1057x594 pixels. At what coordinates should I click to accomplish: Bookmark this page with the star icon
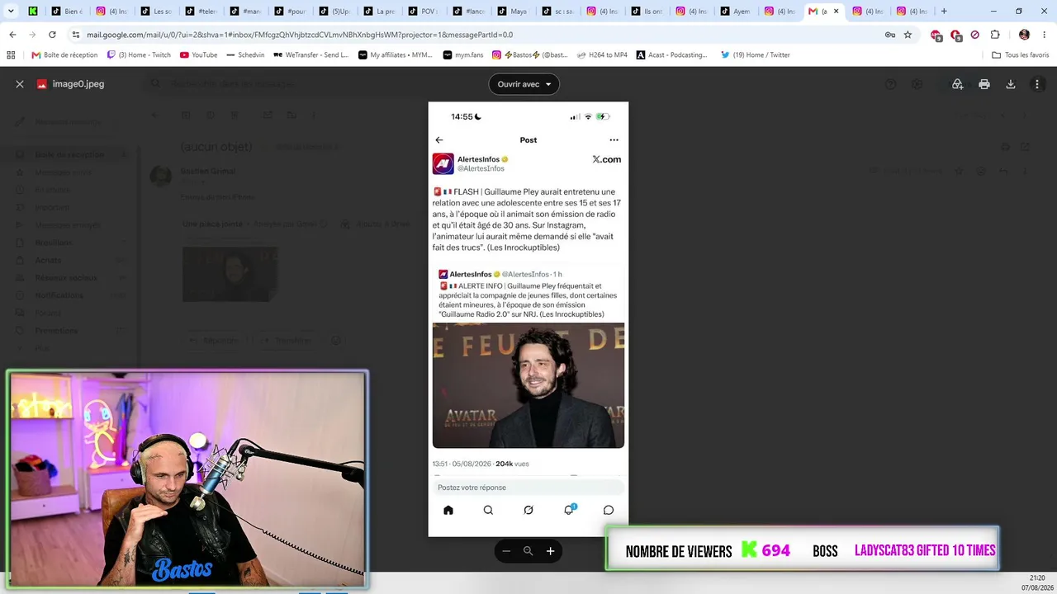[x=908, y=35]
